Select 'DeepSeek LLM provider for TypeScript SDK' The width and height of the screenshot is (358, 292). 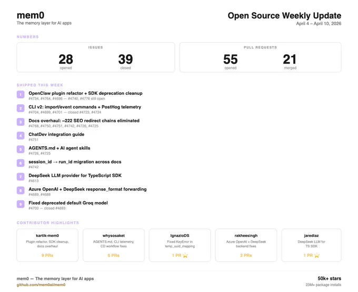click(x=75, y=175)
